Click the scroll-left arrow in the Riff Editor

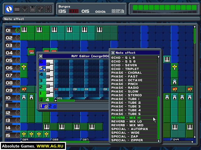point(56,101)
